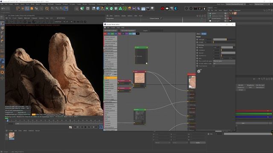Select the Move tool in the top toolbar
Viewport: 273px width, 153px height.
23,8
